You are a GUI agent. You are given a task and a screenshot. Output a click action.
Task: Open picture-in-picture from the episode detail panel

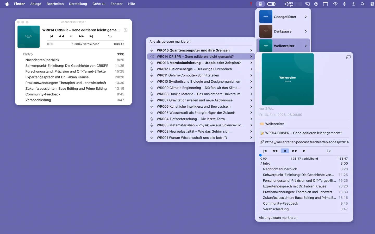348,57
